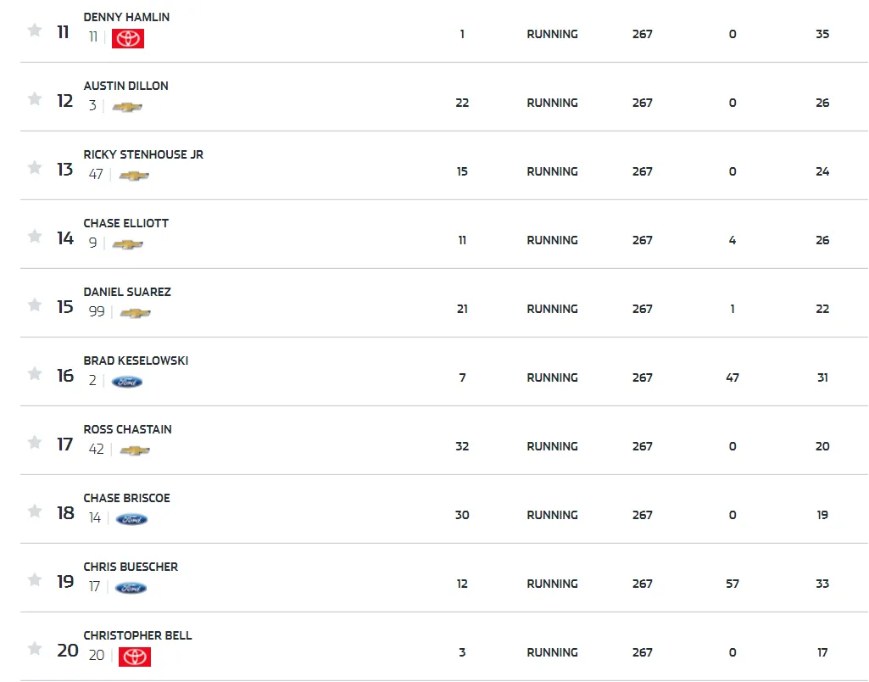Image resolution: width=869 pixels, height=682 pixels.
Task: Click the Toyota logo beside Christopher Bell
Action: coord(134,657)
